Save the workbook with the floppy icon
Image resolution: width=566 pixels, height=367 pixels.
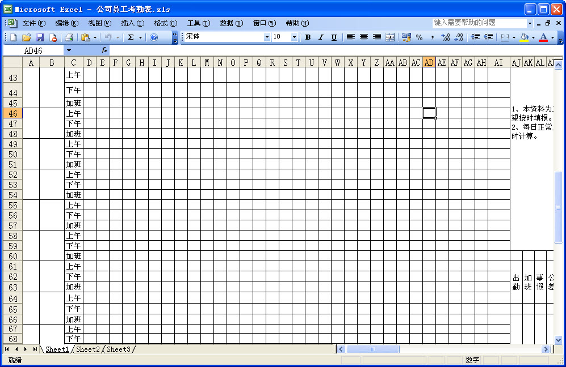coord(40,37)
